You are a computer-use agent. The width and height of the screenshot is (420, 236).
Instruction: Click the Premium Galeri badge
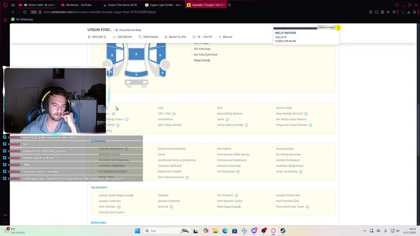click(329, 28)
